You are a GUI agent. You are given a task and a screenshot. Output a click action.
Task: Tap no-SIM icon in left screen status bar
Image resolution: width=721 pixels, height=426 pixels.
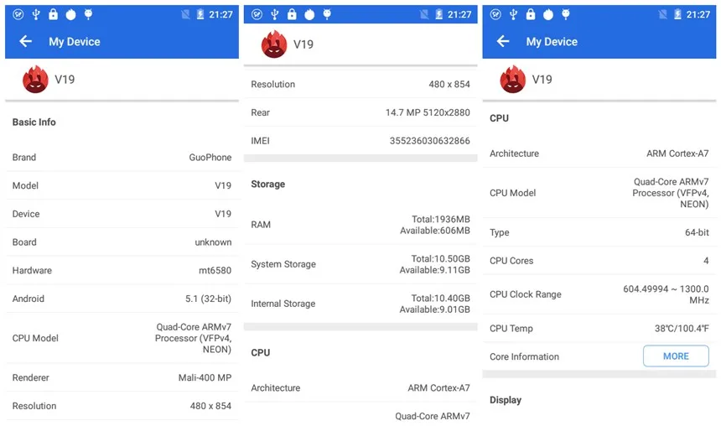tap(185, 15)
